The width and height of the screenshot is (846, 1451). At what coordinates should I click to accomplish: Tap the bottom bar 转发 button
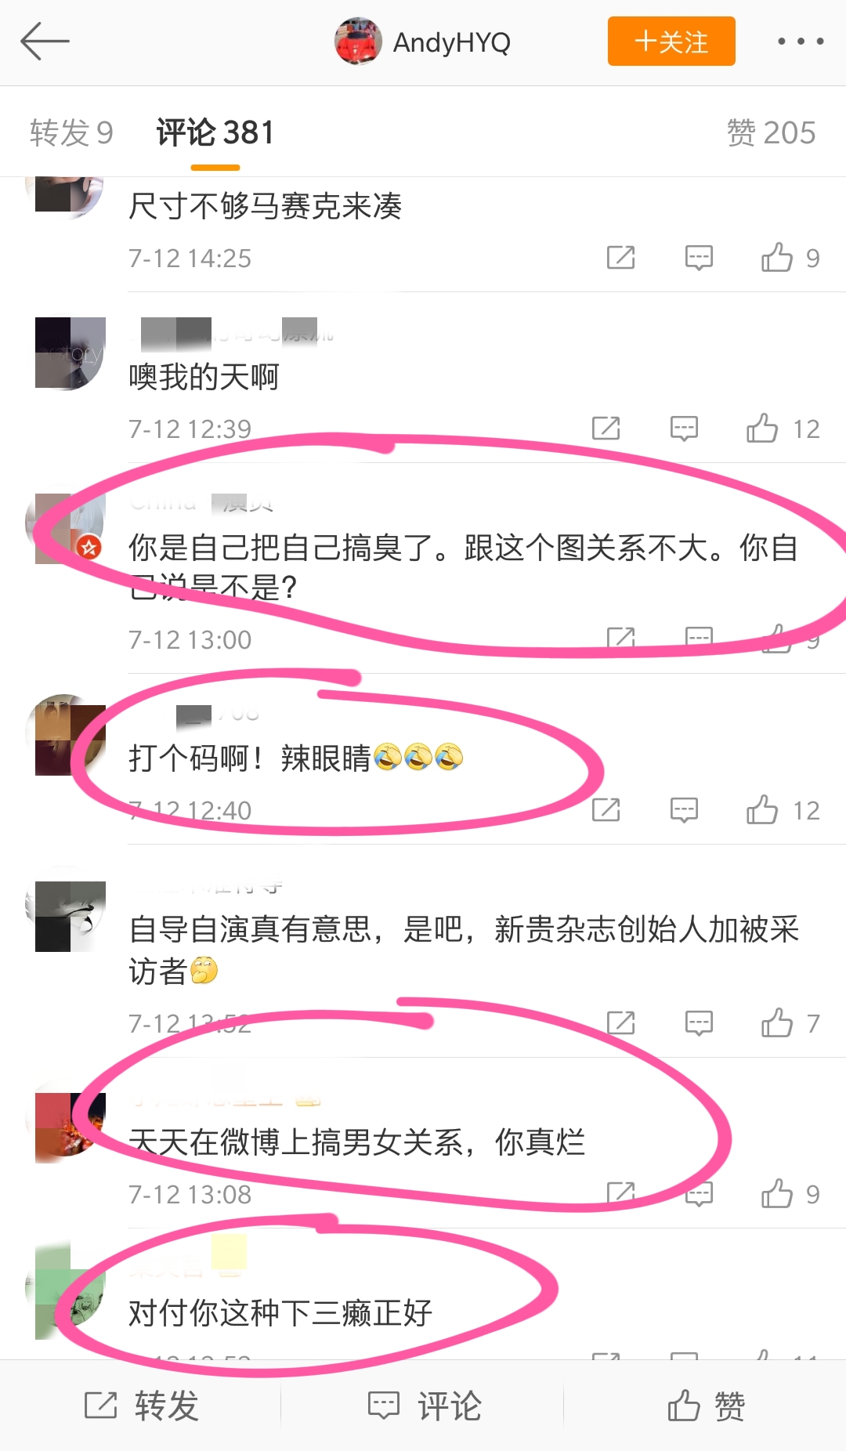141,1406
